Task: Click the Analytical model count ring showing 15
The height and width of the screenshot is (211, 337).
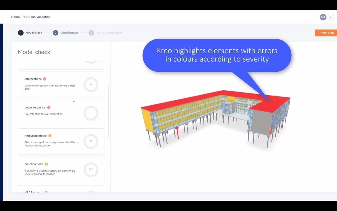Action: [91, 141]
